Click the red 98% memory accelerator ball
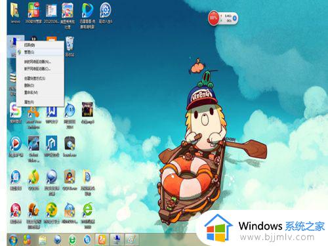328x246 pixels. click(213, 18)
